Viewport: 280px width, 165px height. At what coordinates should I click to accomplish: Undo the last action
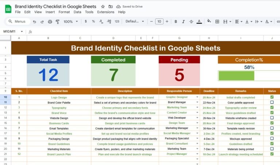click(35, 21)
